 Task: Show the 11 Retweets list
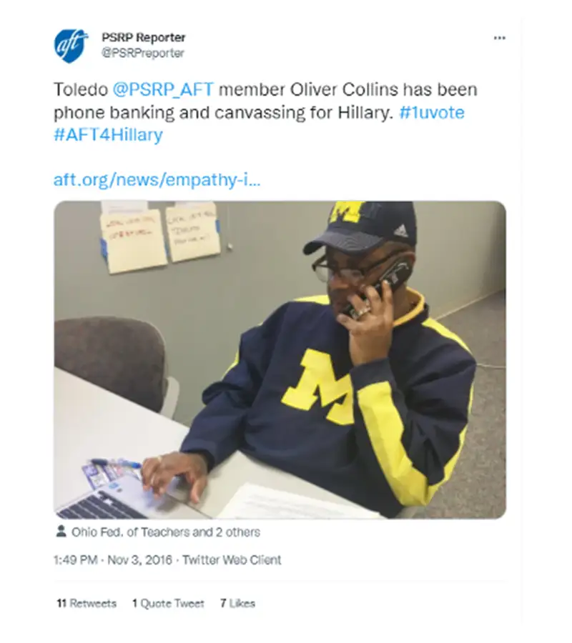click(86, 604)
